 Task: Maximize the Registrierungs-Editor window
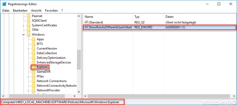click(x=219, y=4)
